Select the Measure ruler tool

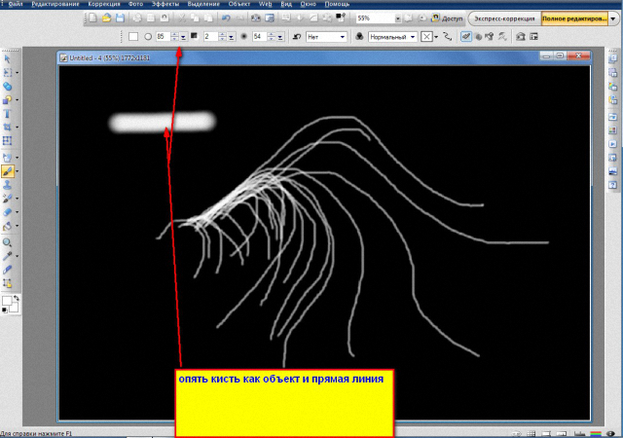coord(7,270)
